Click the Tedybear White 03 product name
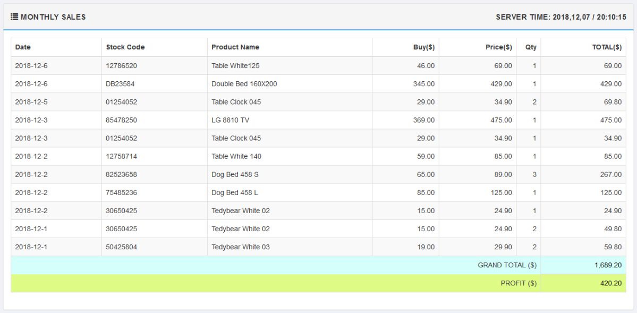Viewport: 637px width, 313px height. (x=241, y=247)
